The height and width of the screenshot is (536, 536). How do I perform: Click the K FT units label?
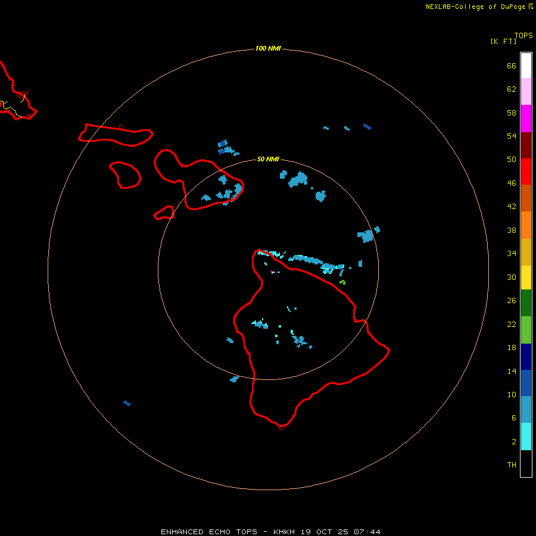tap(504, 42)
